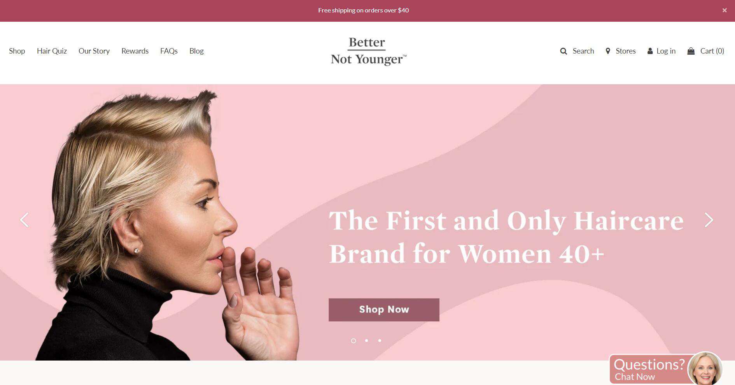Image resolution: width=735 pixels, height=385 pixels.
Task: Visit the Blog link
Action: point(196,51)
